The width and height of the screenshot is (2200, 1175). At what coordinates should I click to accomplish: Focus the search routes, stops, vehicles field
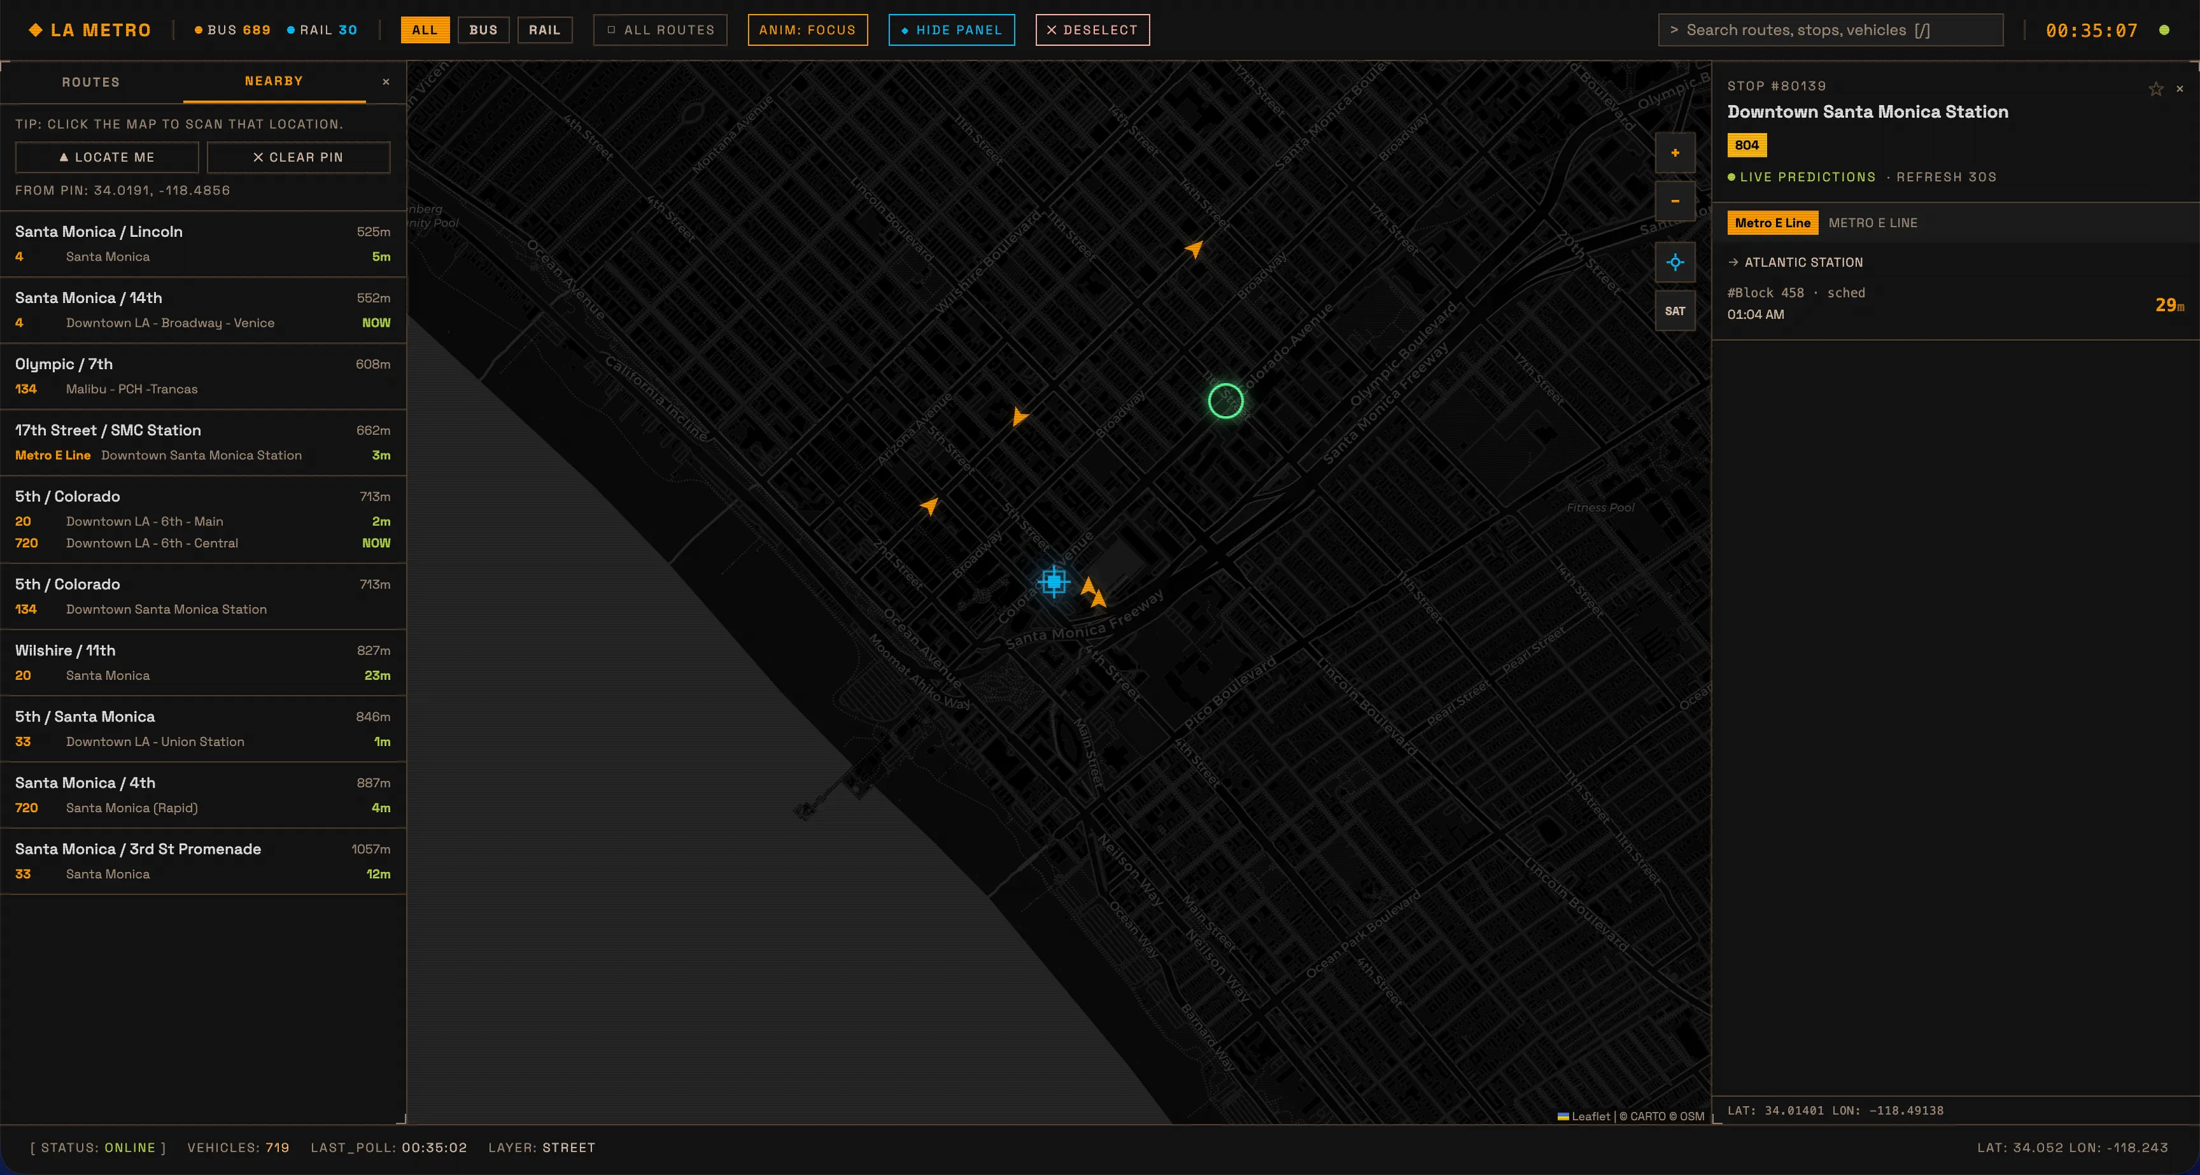coord(1830,30)
